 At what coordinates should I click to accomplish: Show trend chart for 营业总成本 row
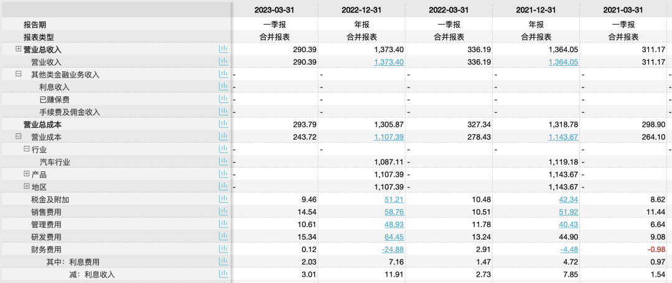pos(223,124)
